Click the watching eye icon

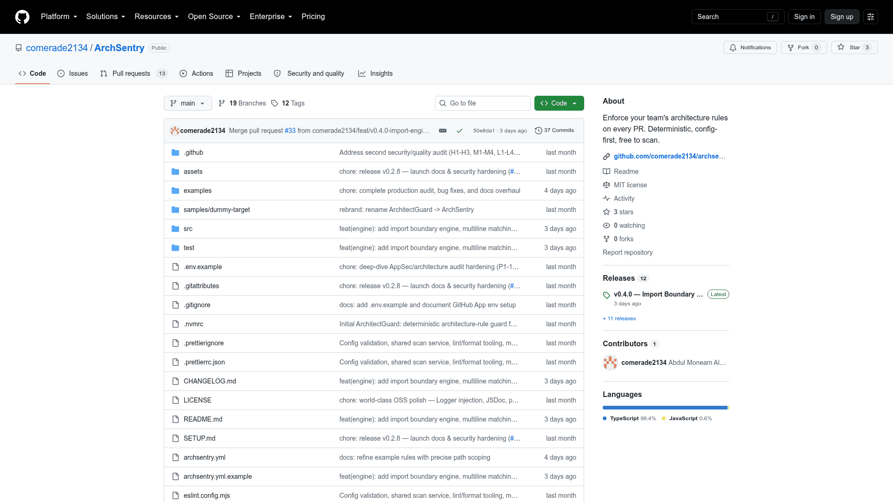[x=606, y=225]
